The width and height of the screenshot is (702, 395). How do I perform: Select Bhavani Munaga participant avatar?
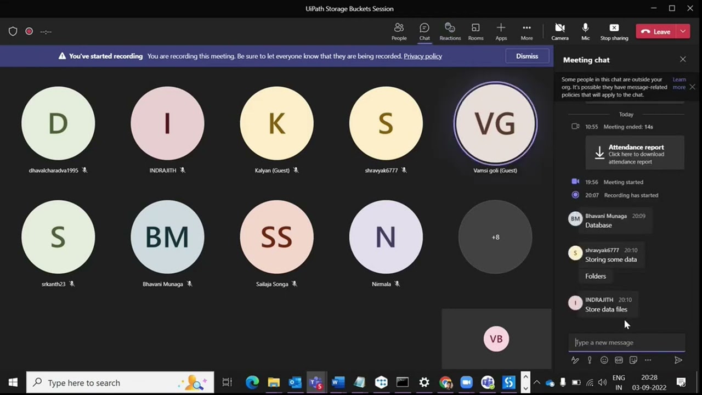167,237
